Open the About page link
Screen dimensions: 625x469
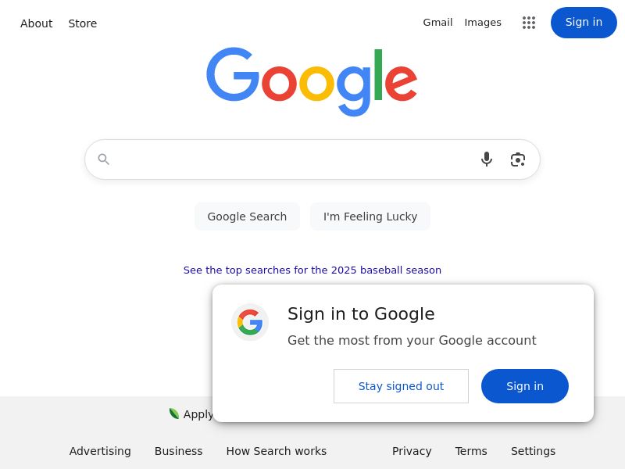pos(36,23)
